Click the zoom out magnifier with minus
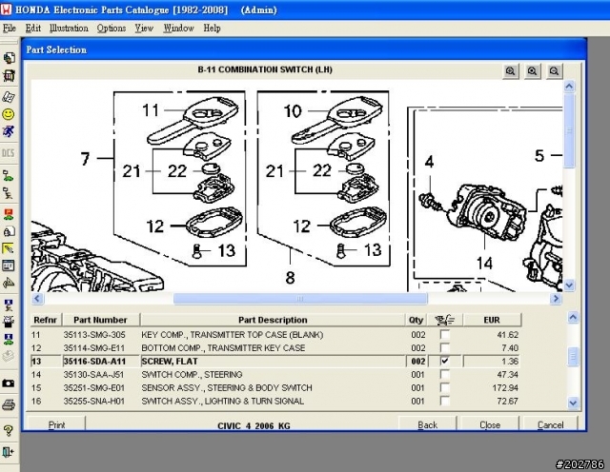This screenshot has height=472, width=610. [x=554, y=71]
